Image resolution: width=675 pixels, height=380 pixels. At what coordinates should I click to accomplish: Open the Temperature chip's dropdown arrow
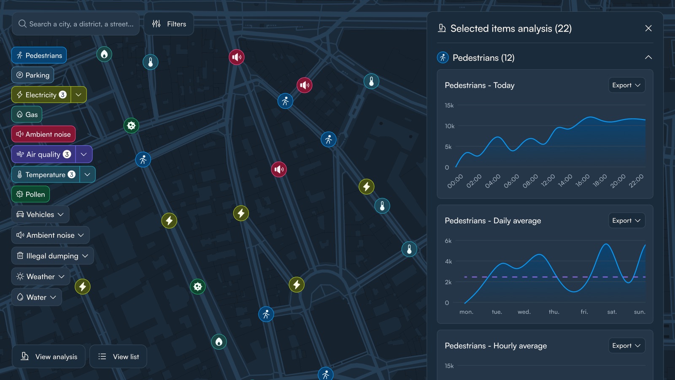87,174
